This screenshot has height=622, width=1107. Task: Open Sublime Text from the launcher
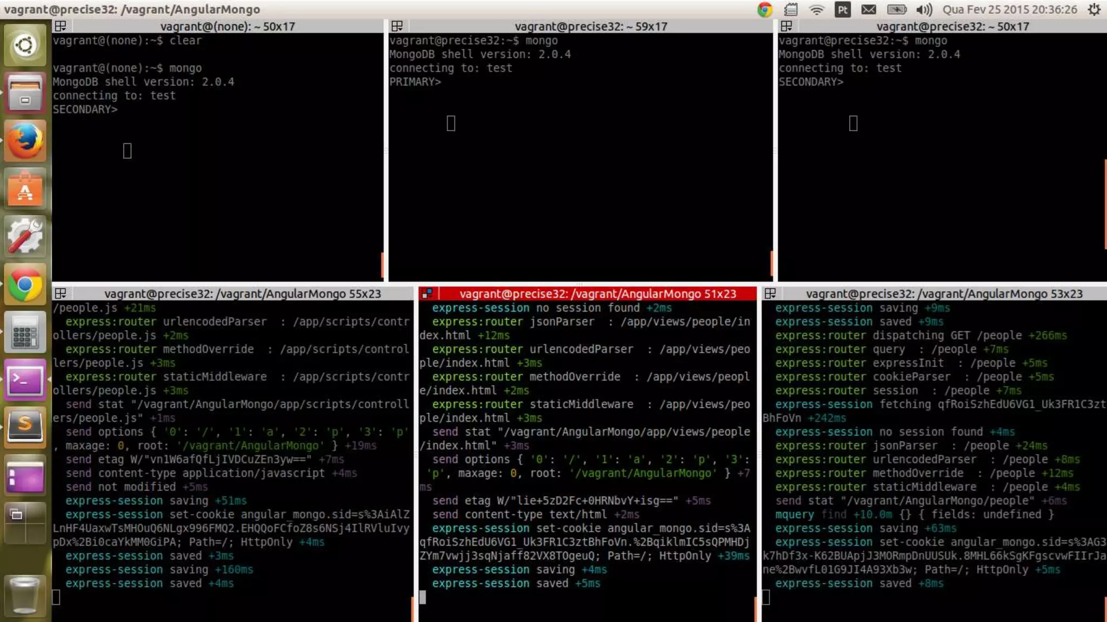25,427
